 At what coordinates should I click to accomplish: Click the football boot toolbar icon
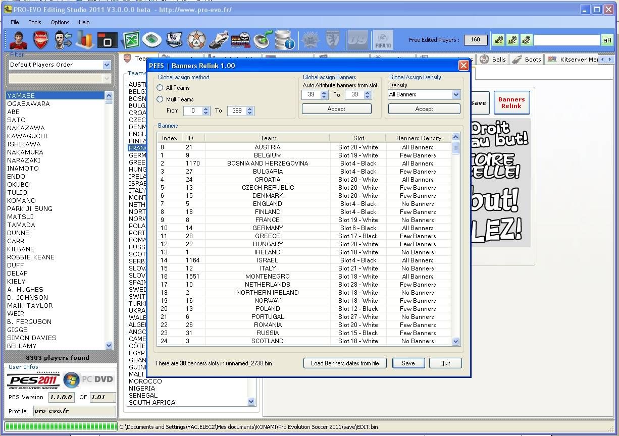pos(219,39)
